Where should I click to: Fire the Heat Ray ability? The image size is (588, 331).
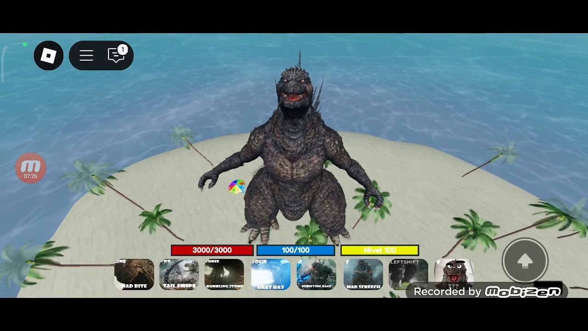pyautogui.click(x=271, y=274)
